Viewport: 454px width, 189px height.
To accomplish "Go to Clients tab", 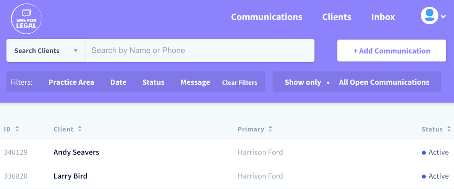I will tap(337, 17).
